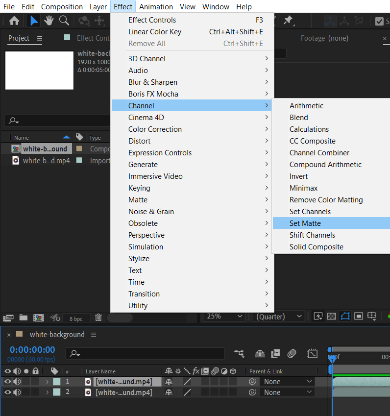This screenshot has height=416, width=390.
Task: Select the Hand tool in toolbar
Action: (49, 21)
